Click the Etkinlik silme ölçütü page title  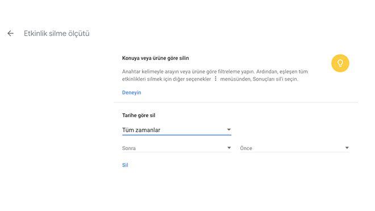(x=57, y=34)
